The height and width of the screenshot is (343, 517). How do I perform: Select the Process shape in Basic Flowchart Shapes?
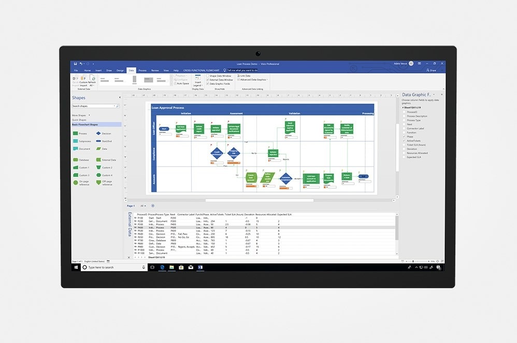(x=76, y=133)
